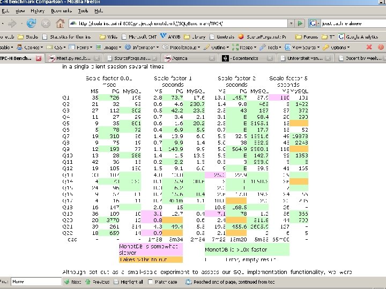
Task: Open the Forms dropdown menu
Action: (80, 47)
